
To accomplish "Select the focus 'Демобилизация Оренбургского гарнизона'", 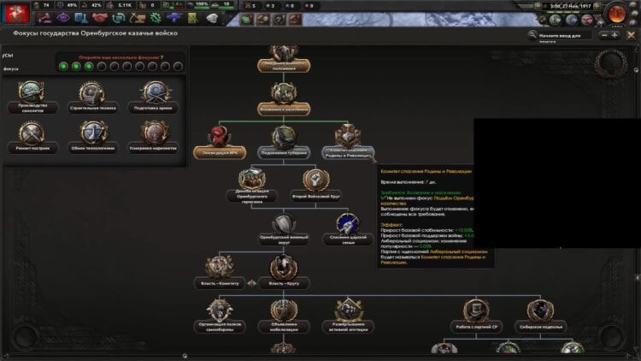I will click(x=252, y=186).
